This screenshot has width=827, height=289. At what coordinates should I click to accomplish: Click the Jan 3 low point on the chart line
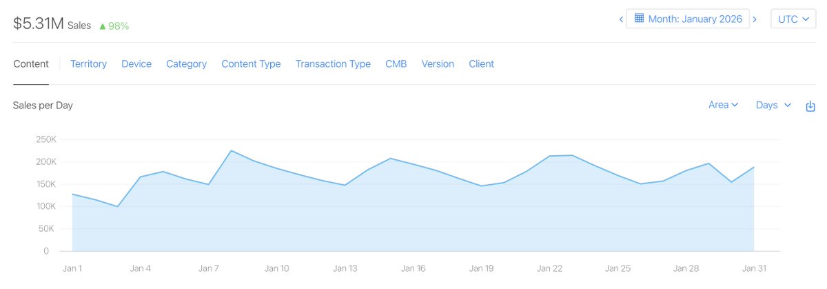(x=117, y=206)
